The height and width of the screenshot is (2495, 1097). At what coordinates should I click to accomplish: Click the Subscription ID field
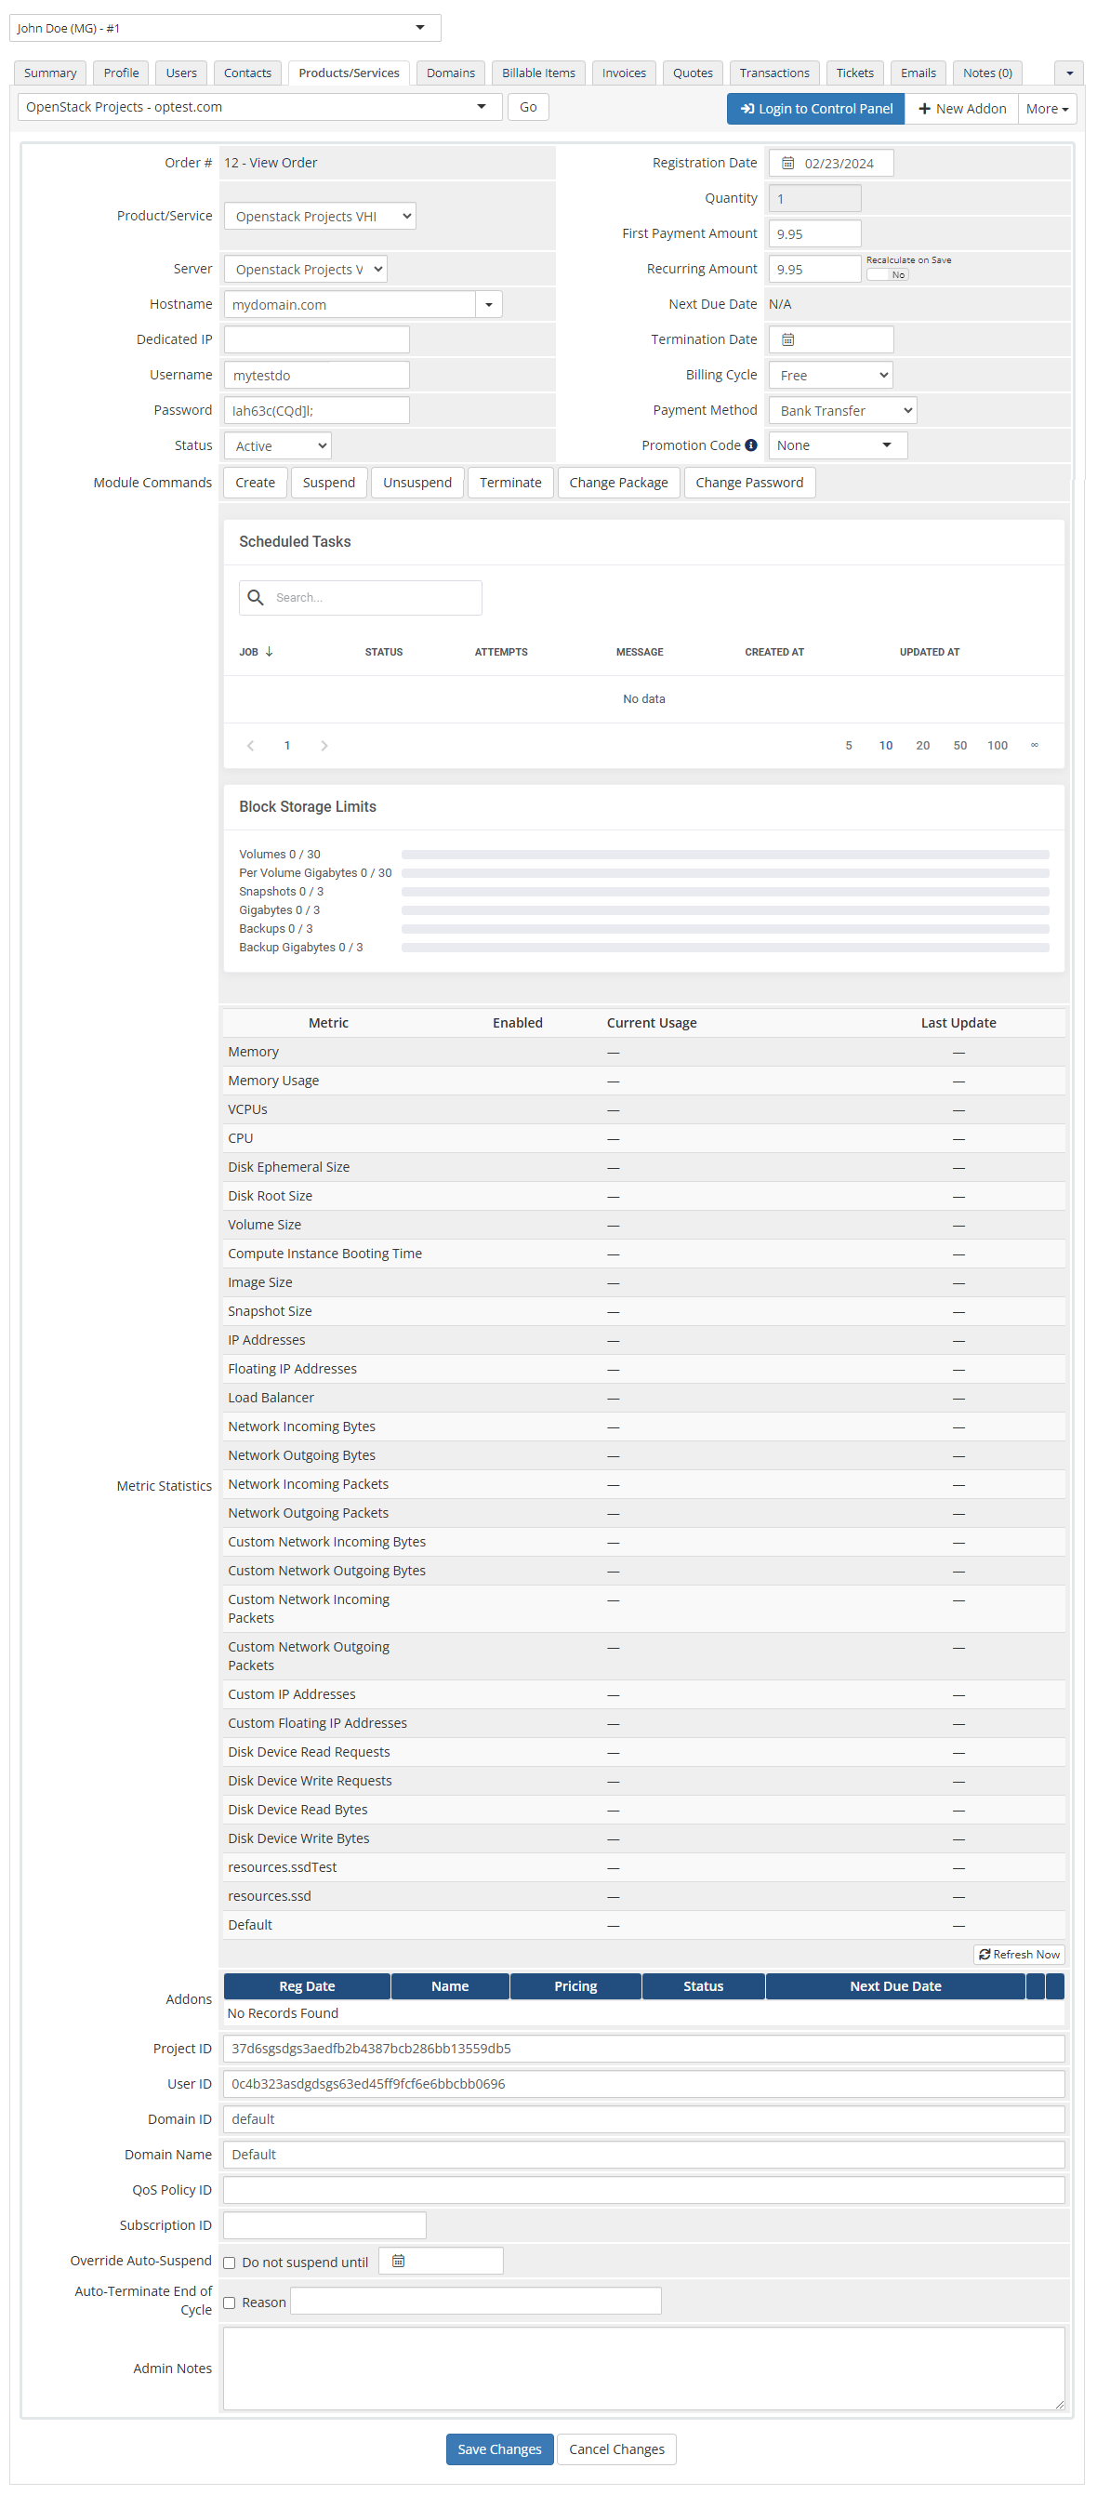point(324,2225)
